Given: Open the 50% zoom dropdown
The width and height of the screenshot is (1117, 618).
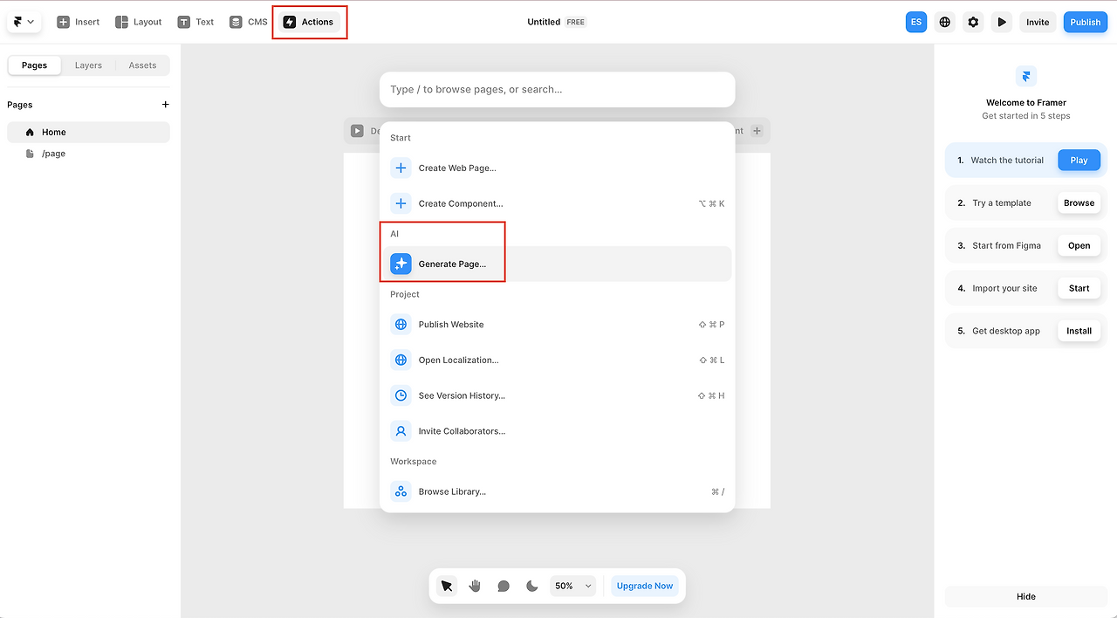Looking at the screenshot, I should pos(573,586).
